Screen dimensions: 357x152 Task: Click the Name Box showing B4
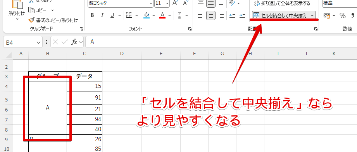[20, 42]
